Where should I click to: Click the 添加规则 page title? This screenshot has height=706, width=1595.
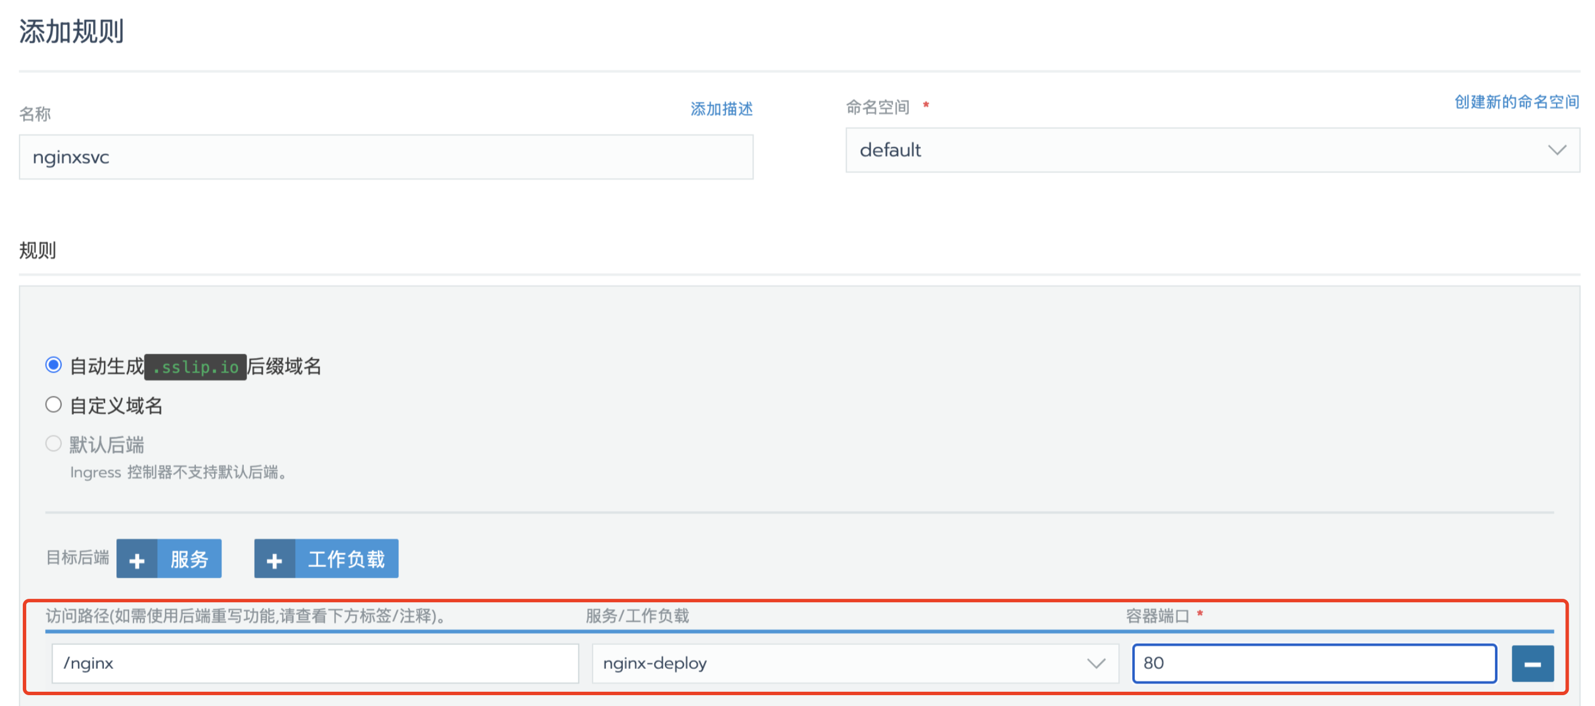(71, 31)
